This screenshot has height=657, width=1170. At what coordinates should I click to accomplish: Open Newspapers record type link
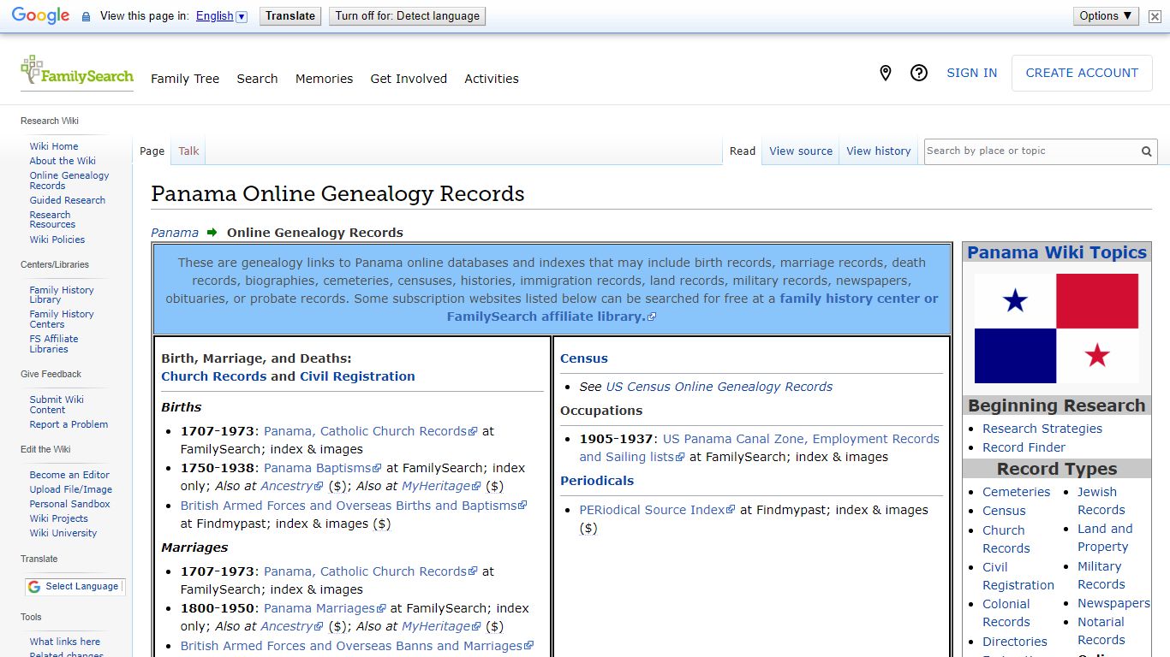click(1113, 603)
